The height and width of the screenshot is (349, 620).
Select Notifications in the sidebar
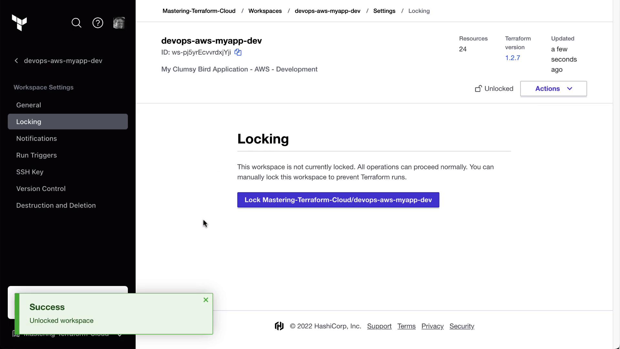tap(36, 138)
